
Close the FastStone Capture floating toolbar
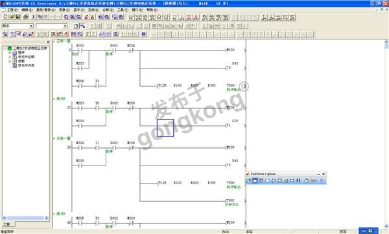[324, 174]
